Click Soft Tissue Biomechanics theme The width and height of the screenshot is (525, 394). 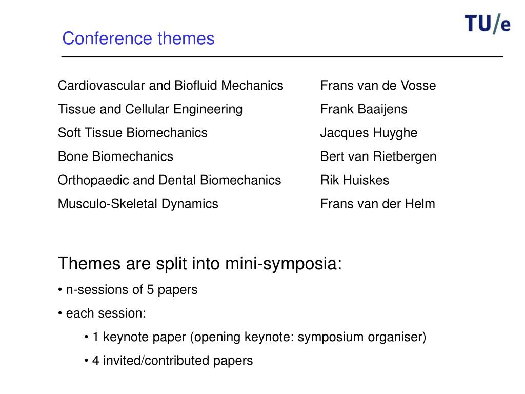[x=133, y=133]
